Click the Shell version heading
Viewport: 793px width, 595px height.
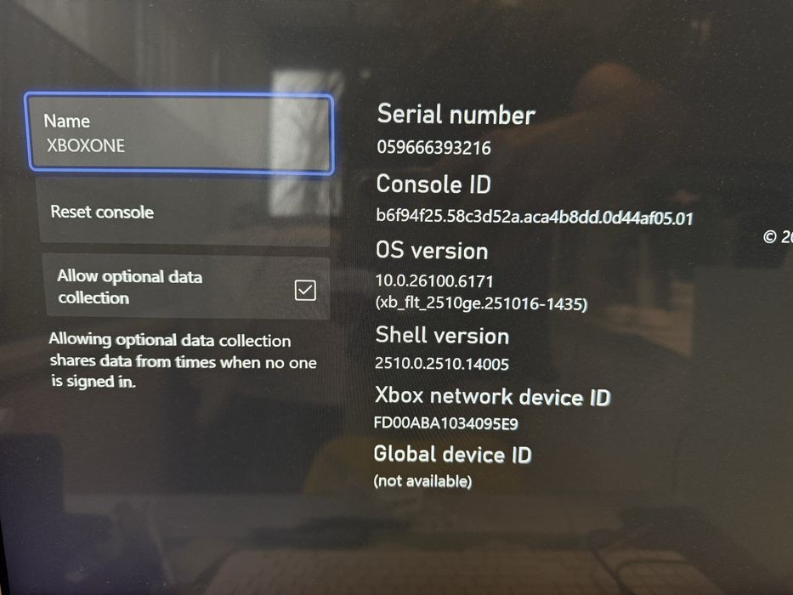(x=442, y=336)
